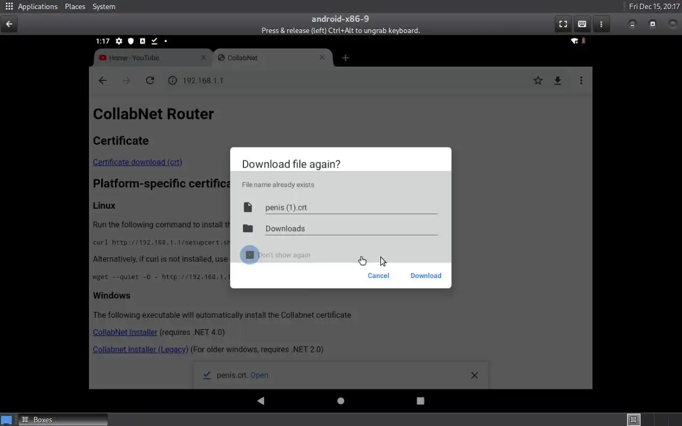Tick the Don't show again checkbox
Viewport: 682px width, 426px height.
[x=249, y=255]
